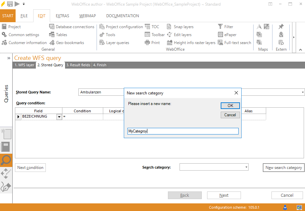Click the new name text field
The height and width of the screenshot is (211, 305).
pyautogui.click(x=183, y=131)
